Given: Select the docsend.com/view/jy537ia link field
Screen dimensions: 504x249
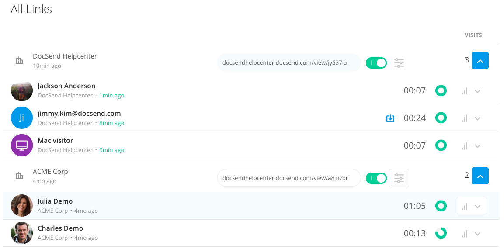Looking at the screenshot, I should [289, 62].
